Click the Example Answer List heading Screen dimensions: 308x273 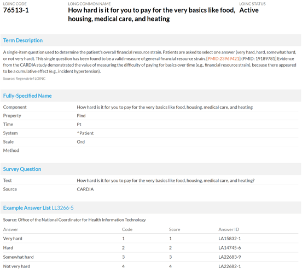coord(27,207)
